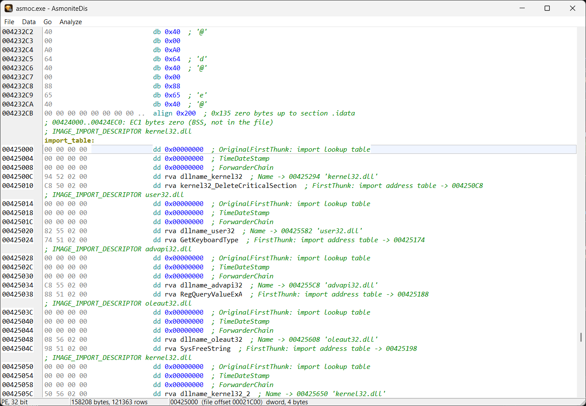The image size is (586, 406).
Task: Click 'rva dllname_kernel32' operand
Action: 204,177
